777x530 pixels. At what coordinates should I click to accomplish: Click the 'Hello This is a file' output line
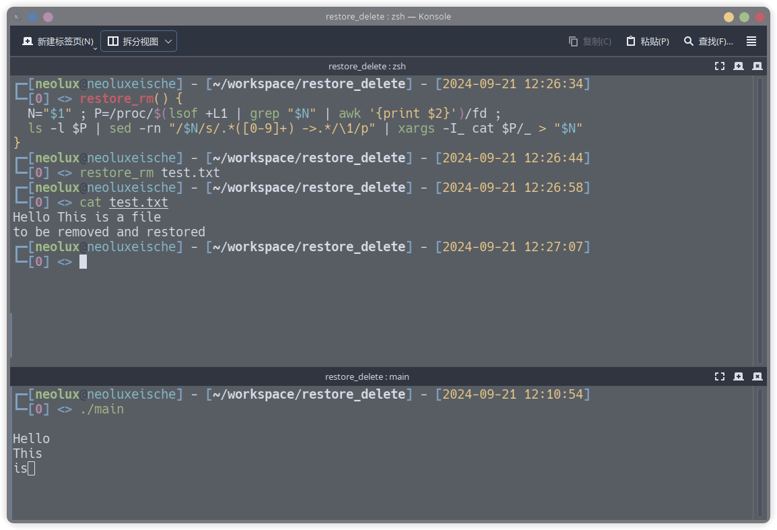point(87,217)
